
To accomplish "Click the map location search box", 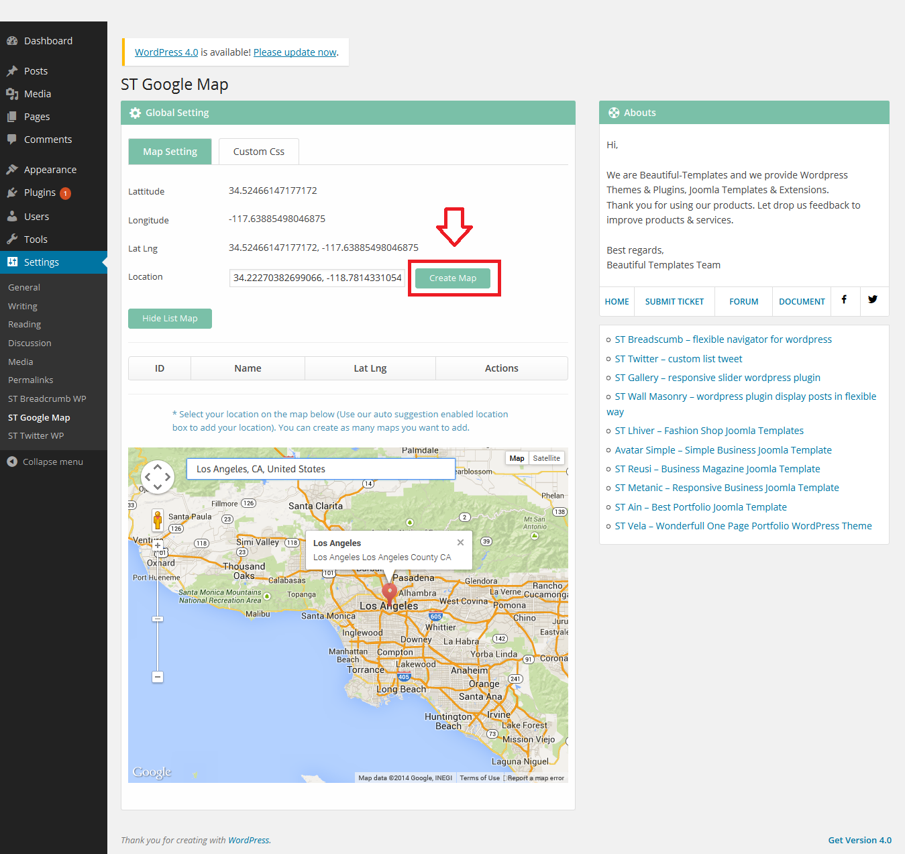I will point(321,469).
